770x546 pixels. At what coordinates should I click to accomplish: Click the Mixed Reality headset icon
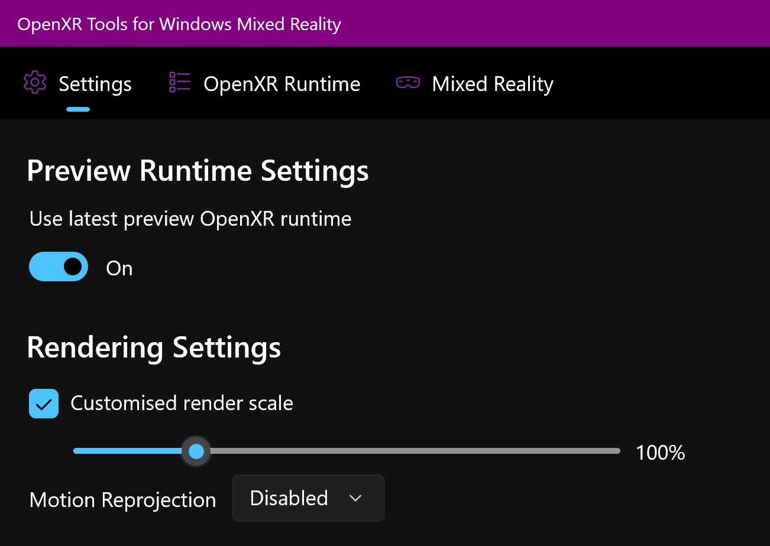[408, 83]
